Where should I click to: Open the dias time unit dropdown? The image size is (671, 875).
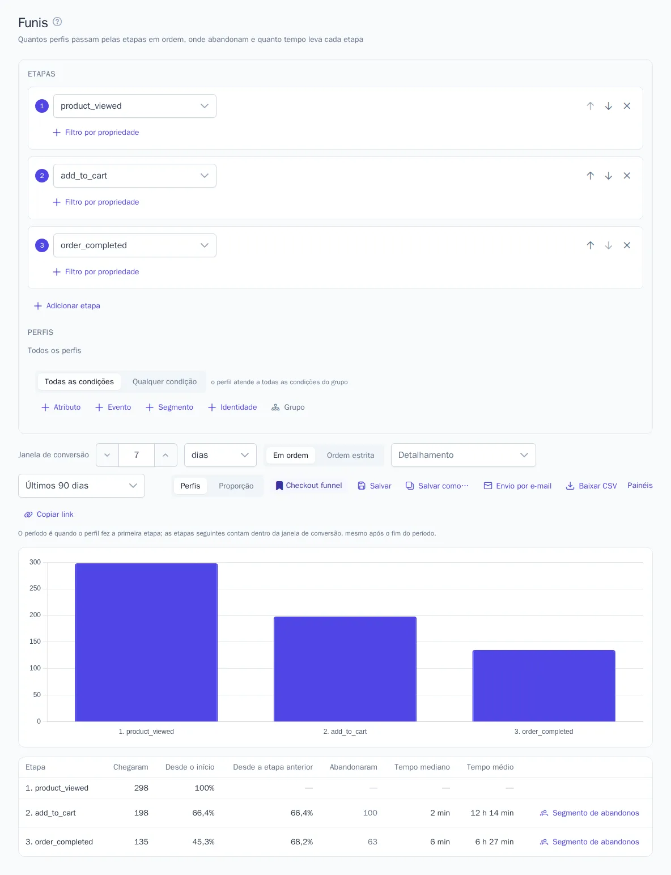coord(220,455)
